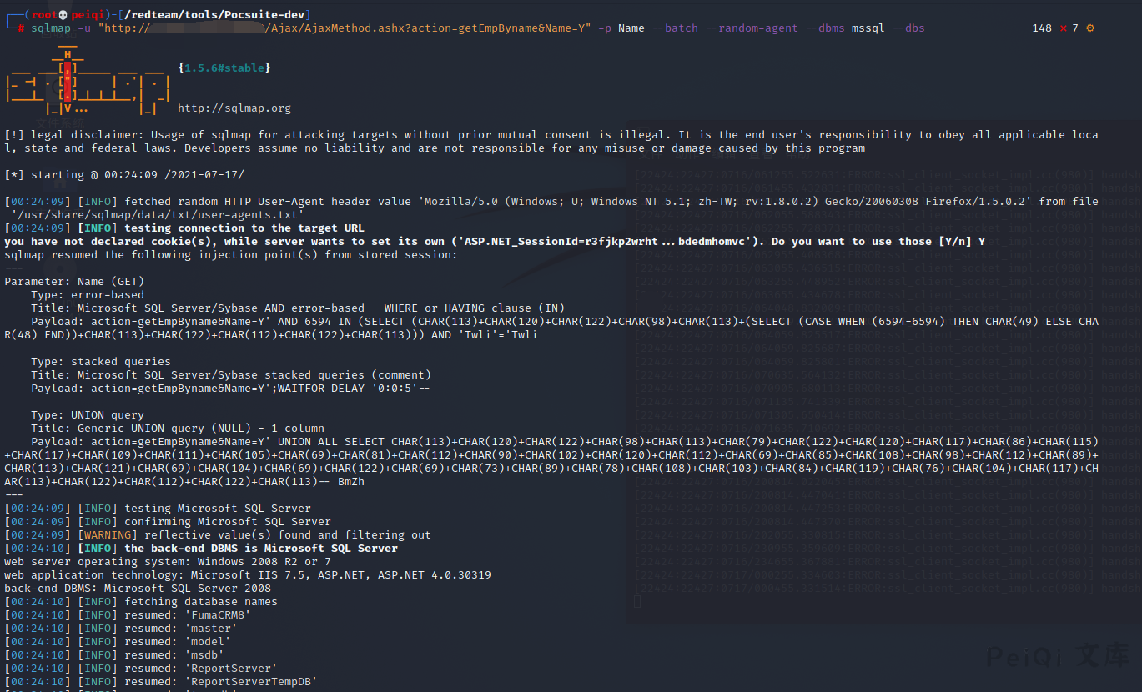The width and height of the screenshot is (1142, 692).
Task: Click the ASP.NET_SessionId cookie prompt line
Action: click(x=495, y=242)
